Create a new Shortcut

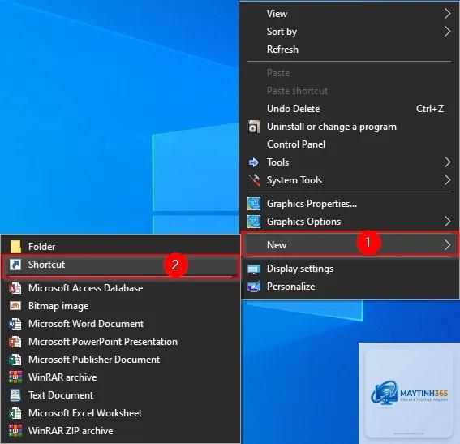coord(120,265)
